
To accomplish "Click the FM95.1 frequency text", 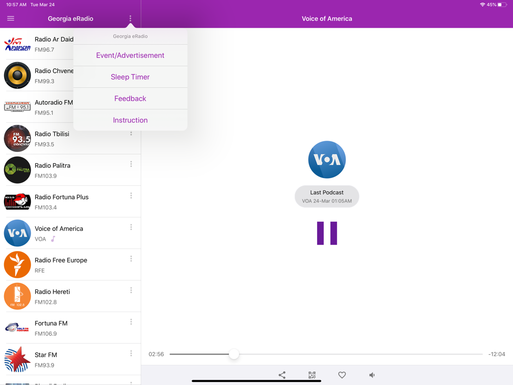I will click(x=44, y=112).
